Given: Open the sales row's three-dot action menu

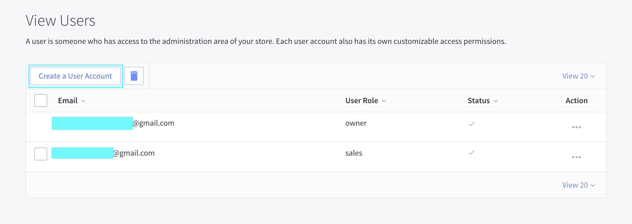Looking at the screenshot, I should [576, 157].
